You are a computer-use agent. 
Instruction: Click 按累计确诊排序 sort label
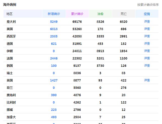[148, 5]
